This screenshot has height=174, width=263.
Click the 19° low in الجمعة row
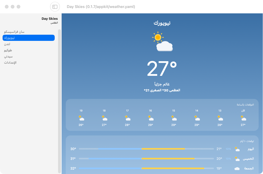(219, 168)
